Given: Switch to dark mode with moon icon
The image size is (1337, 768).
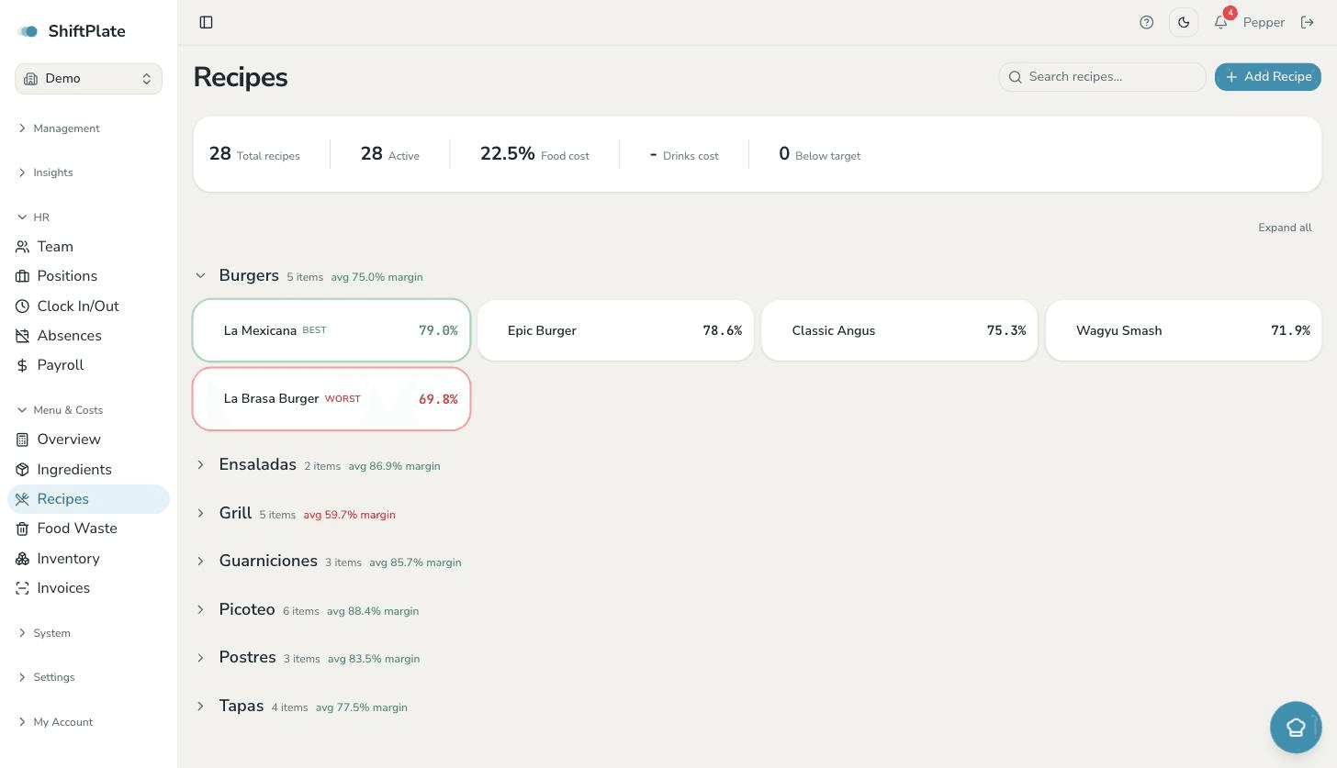Looking at the screenshot, I should pos(1184,22).
